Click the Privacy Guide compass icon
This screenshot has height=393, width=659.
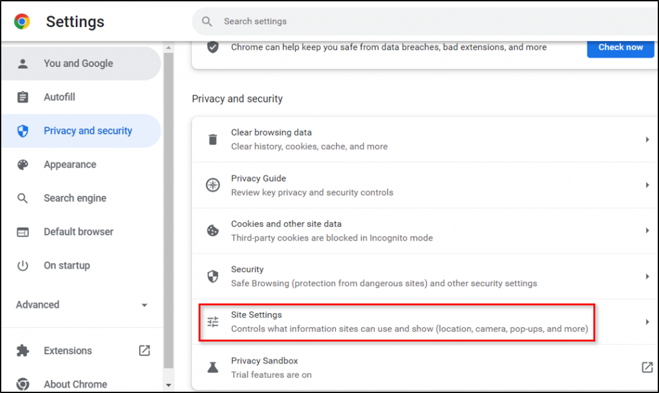[x=212, y=185]
